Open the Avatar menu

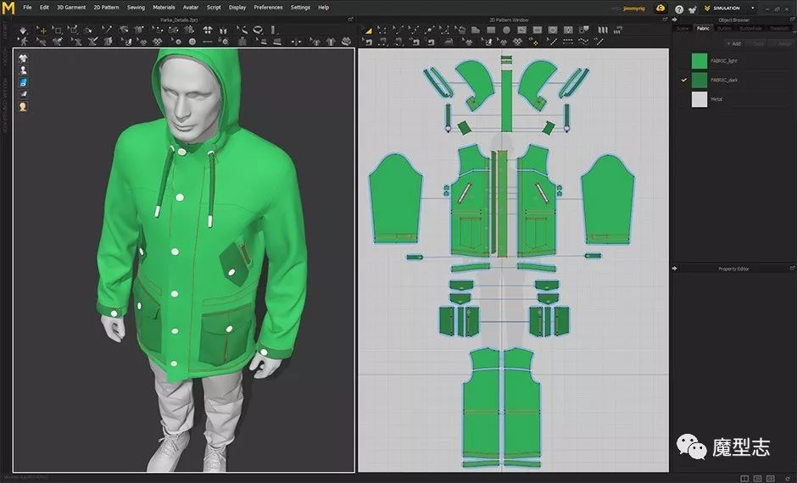[x=191, y=8]
